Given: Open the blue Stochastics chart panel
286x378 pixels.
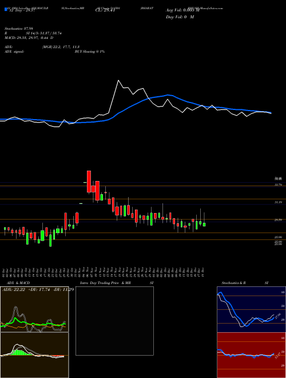Looking at the screenshot, I should tap(251, 309).
